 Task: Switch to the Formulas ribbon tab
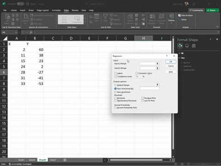pyautogui.click(x=56, y=10)
